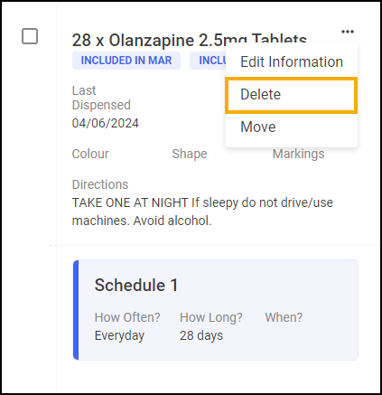This screenshot has height=395, width=382.
Task: Click the Colour field label
Action: [x=90, y=154]
